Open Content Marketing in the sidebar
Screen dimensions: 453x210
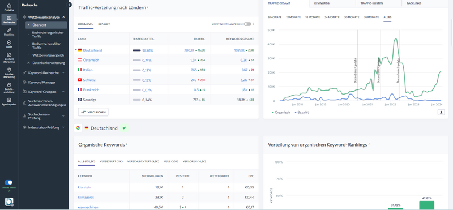(9, 58)
